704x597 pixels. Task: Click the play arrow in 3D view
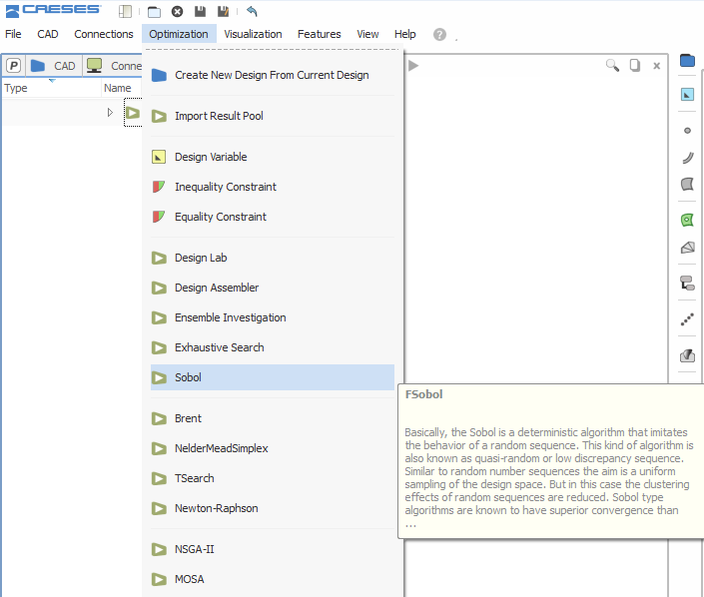point(413,66)
